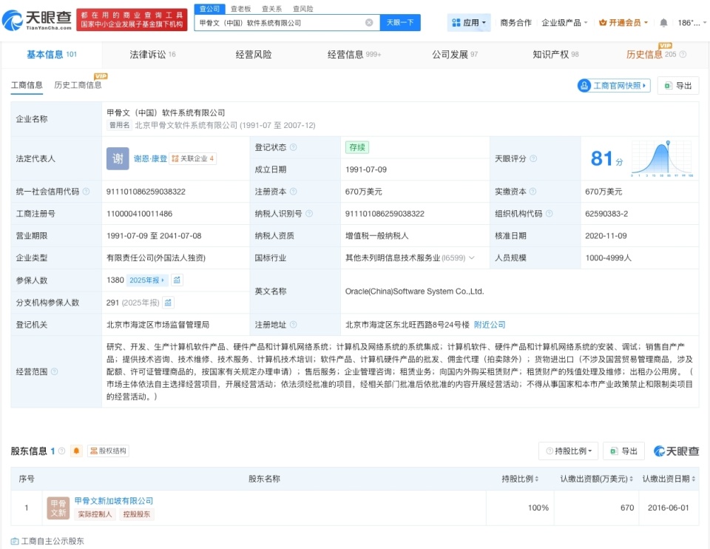The width and height of the screenshot is (710, 549).
Task: Click help icon next to 注册地址
Action: pos(294,324)
